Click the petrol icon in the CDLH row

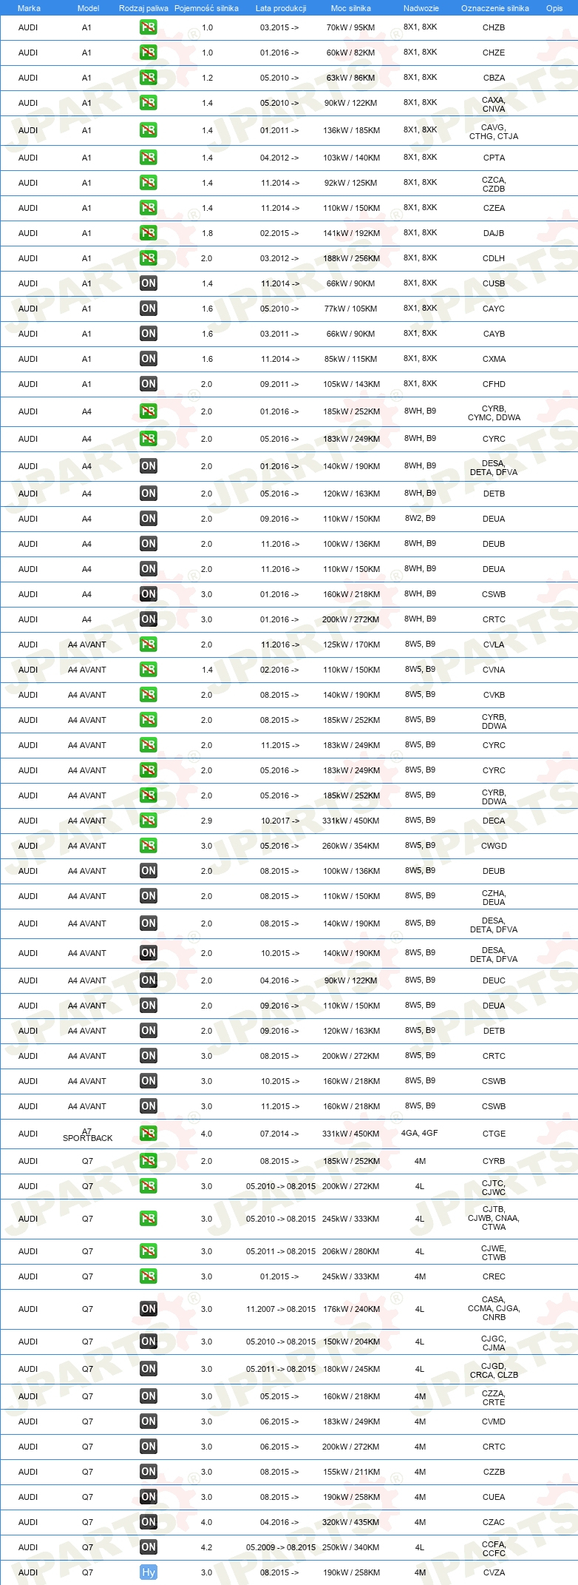(148, 258)
